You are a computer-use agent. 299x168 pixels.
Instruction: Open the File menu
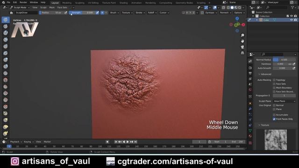point(8,2)
